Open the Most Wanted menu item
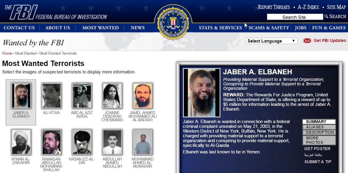This screenshot has height=173, width=348. pyautogui.click(x=100, y=28)
